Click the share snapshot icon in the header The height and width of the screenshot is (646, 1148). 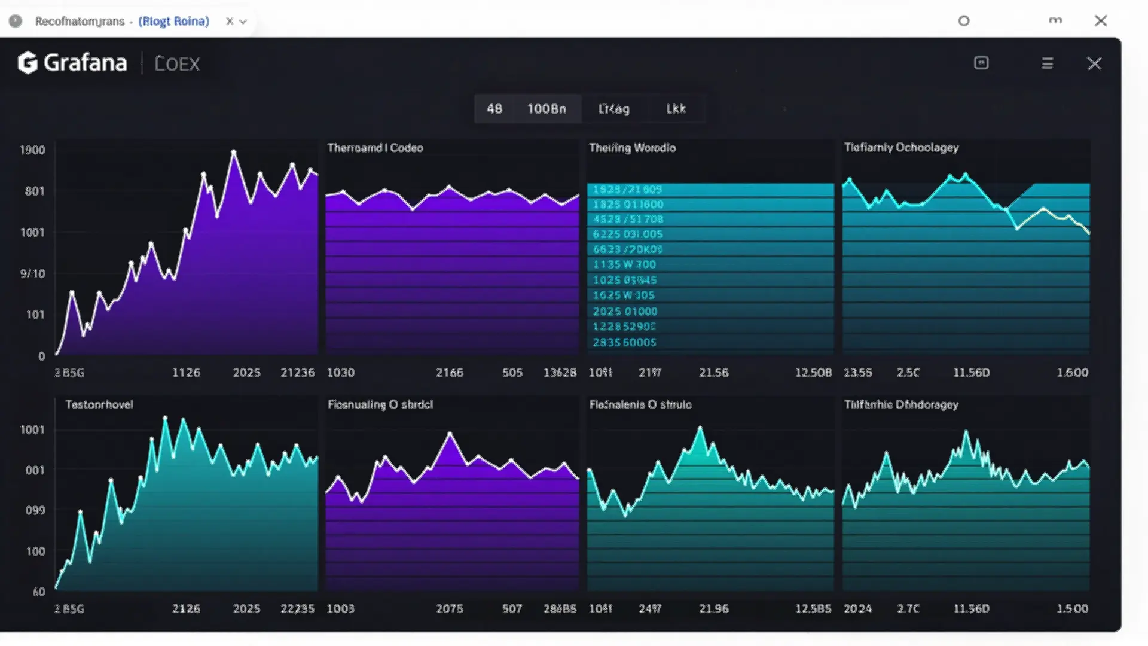[x=981, y=63]
